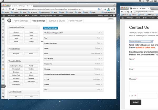Viewport: 158px width, 110px height.
Task: Collapse the Layout Elements panel
Action: tap(38, 92)
